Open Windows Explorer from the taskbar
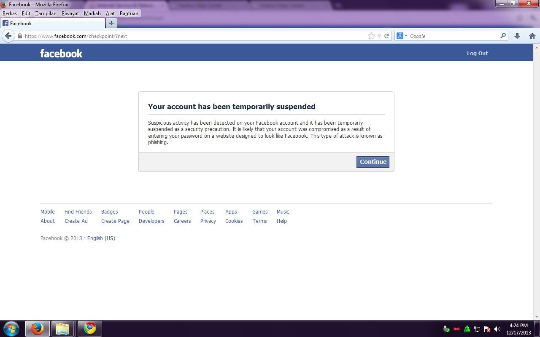The image size is (540, 337). coord(62,329)
